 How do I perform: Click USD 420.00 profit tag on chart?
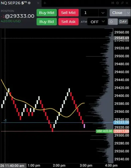[104, 131]
